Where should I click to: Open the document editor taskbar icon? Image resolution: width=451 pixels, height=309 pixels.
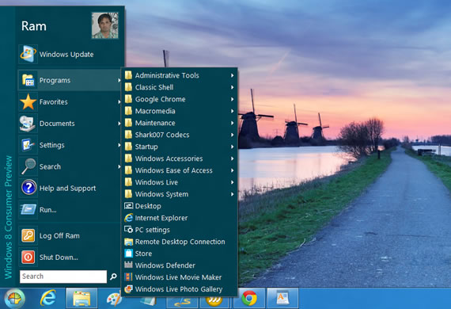tap(282, 299)
